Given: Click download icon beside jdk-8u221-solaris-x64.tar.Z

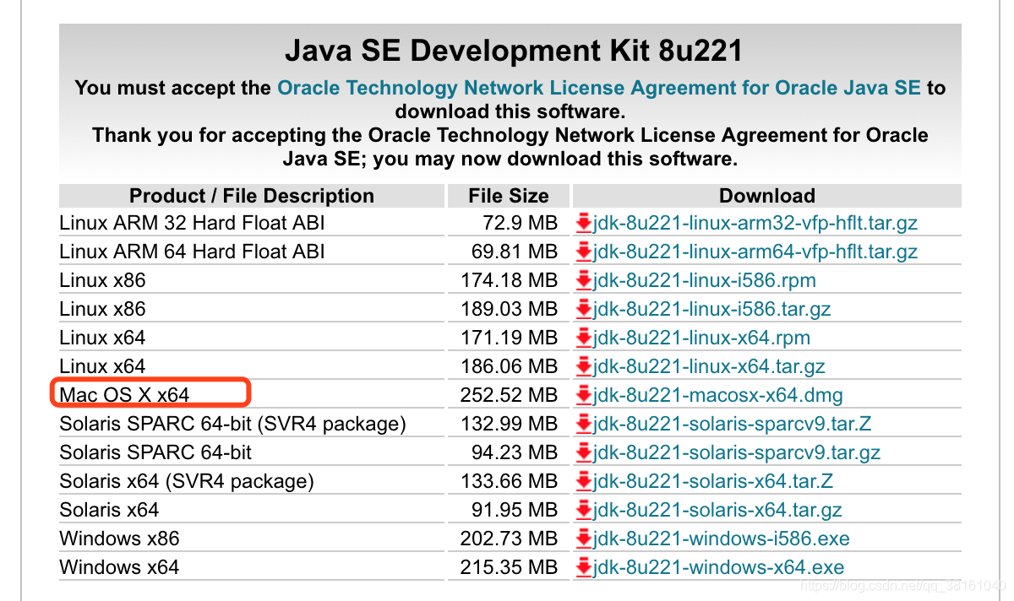Looking at the screenshot, I should [x=583, y=482].
